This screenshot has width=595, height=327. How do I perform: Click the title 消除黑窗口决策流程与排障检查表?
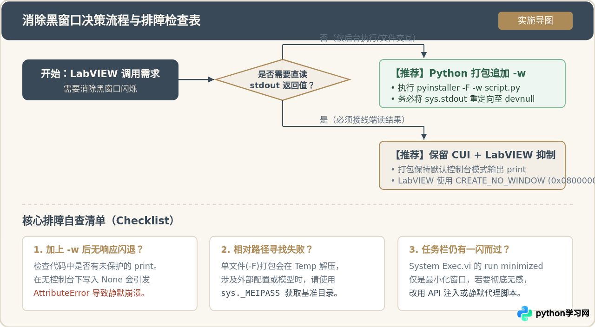[x=112, y=20]
